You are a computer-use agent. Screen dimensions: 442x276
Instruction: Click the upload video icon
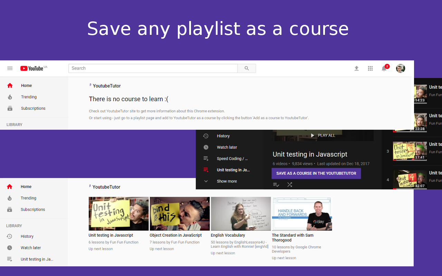pos(357,68)
